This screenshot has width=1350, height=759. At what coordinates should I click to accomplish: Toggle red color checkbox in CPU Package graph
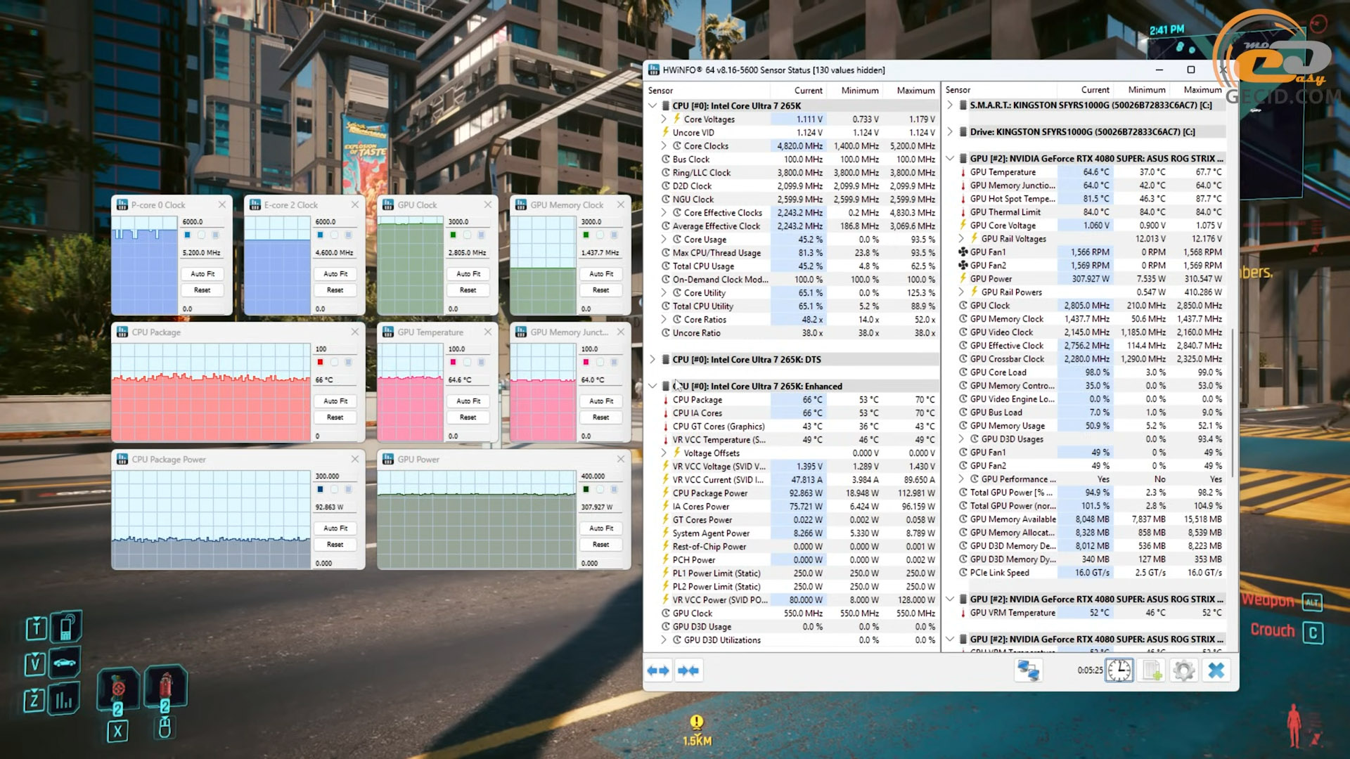[x=320, y=362]
